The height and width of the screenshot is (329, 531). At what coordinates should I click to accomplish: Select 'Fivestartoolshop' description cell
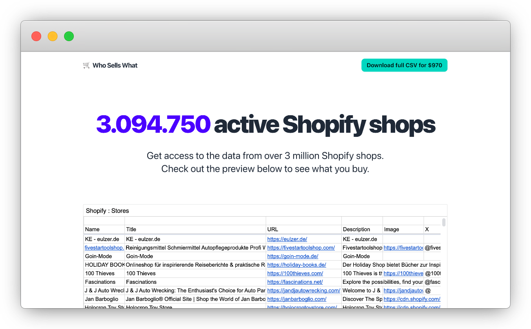point(362,248)
